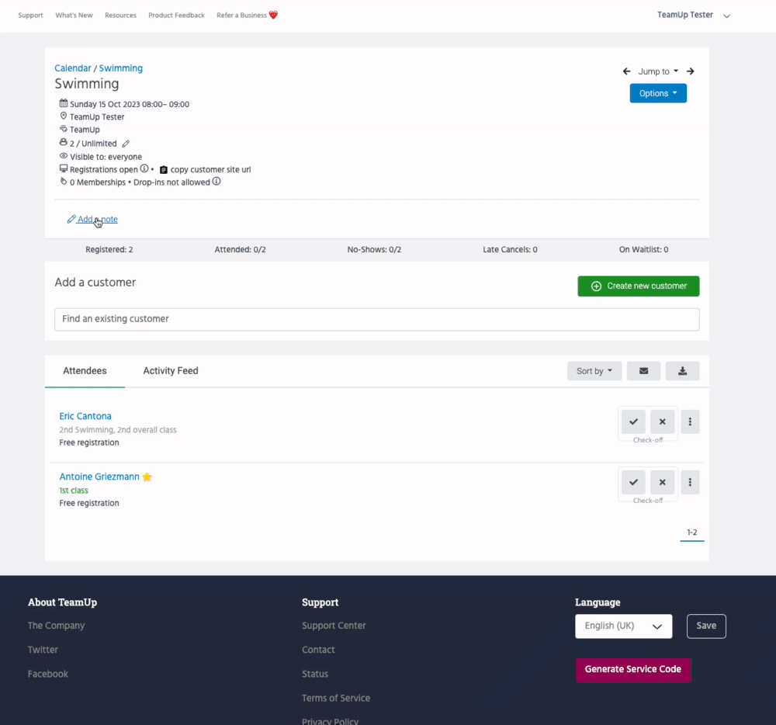
Task: Click the pencil icon next to 2 / Unlimited
Action: click(126, 143)
